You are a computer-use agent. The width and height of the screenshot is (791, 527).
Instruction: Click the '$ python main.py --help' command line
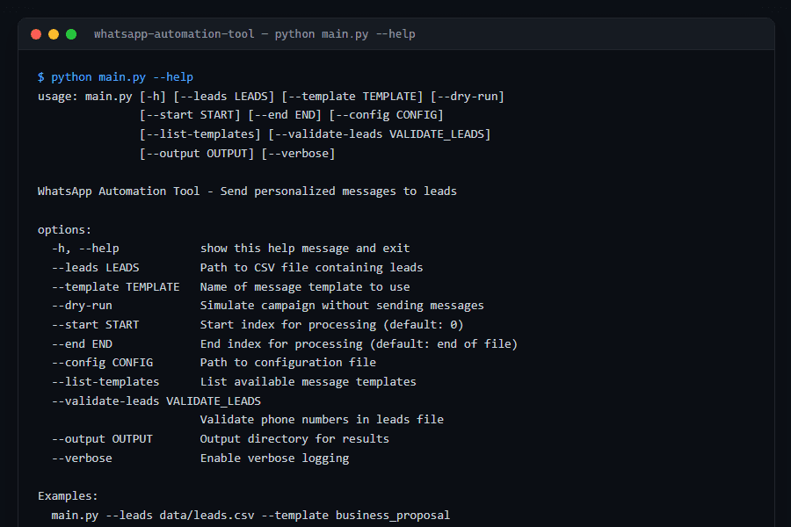tap(115, 77)
